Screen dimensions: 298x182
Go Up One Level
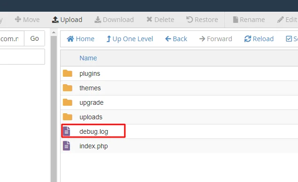(130, 39)
